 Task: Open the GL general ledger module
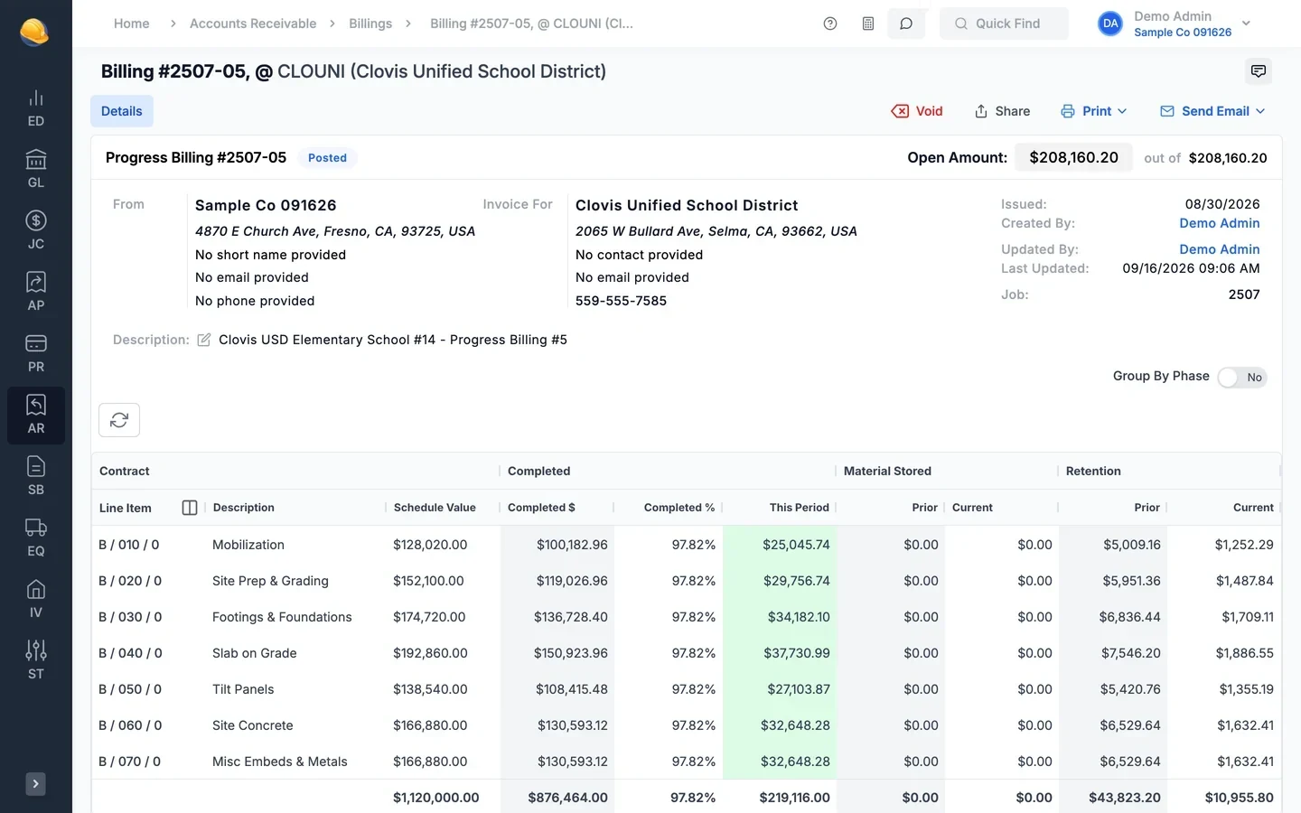pyautogui.click(x=36, y=170)
